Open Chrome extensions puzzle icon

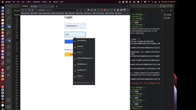118,10
